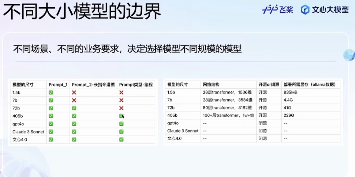355x177 pixels.
Task: Click the 41G memory value
Action: point(287,108)
